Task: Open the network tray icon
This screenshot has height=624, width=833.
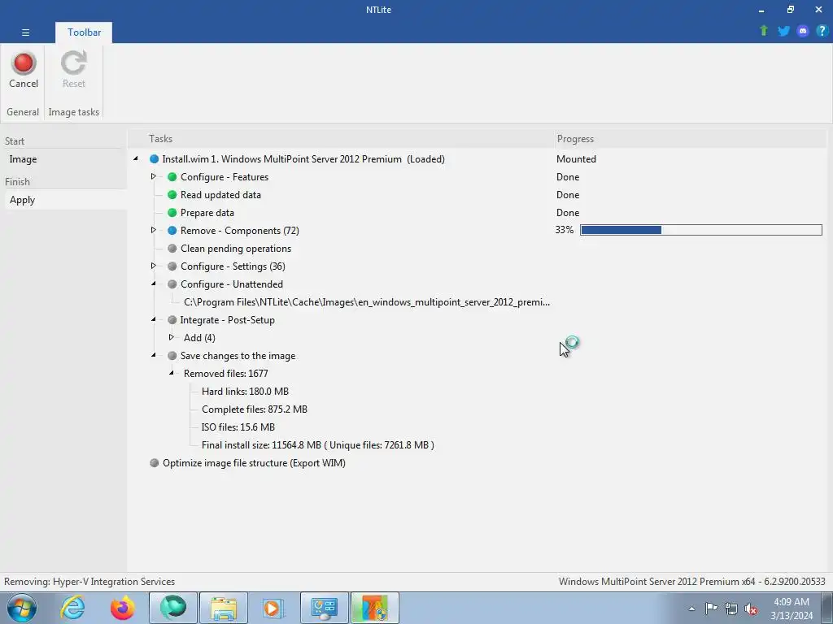Action: tap(731, 609)
